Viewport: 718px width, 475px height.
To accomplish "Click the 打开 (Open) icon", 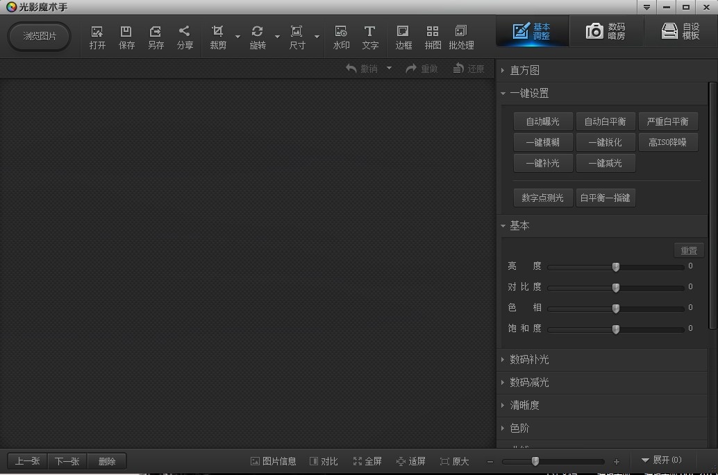I will 97,37.
